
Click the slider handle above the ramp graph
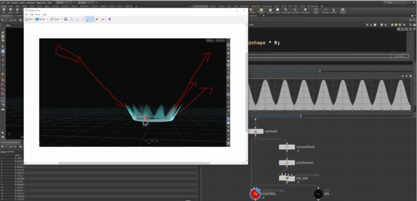(320, 71)
